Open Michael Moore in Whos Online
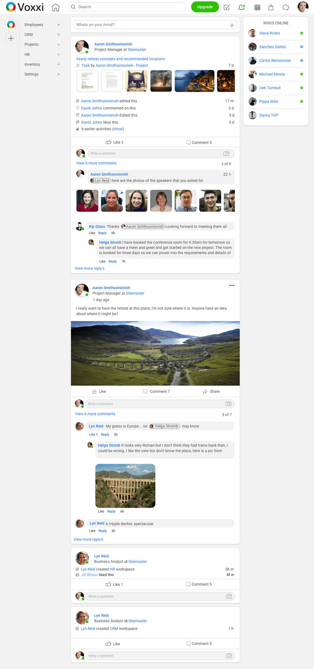The width and height of the screenshot is (314, 669). 272,74
